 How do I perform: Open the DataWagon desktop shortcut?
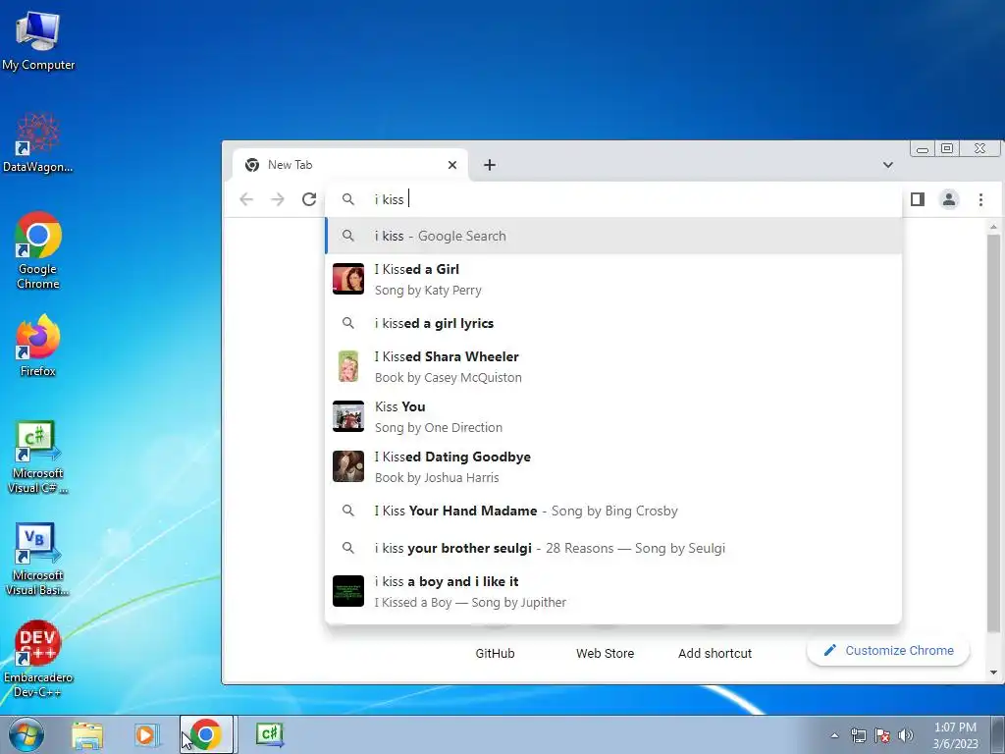click(38, 142)
